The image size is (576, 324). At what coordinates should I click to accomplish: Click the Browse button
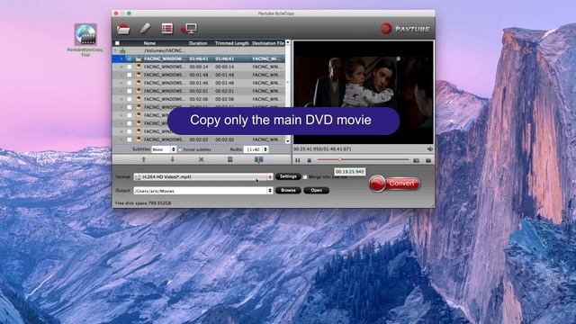coord(288,190)
